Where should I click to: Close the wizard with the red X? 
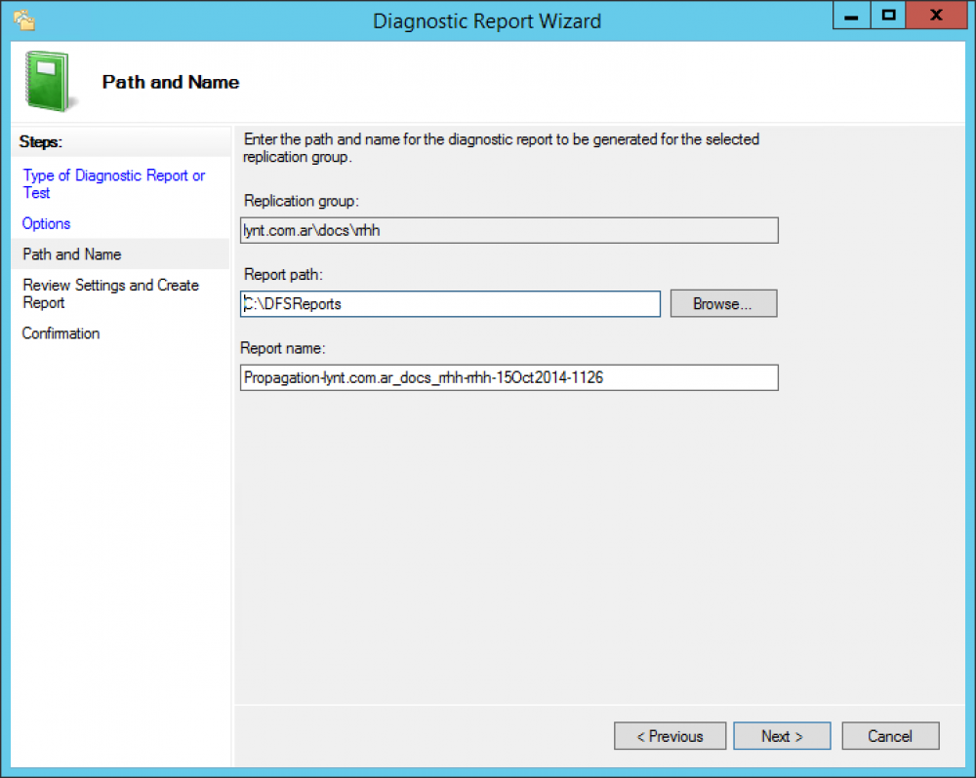coord(936,17)
